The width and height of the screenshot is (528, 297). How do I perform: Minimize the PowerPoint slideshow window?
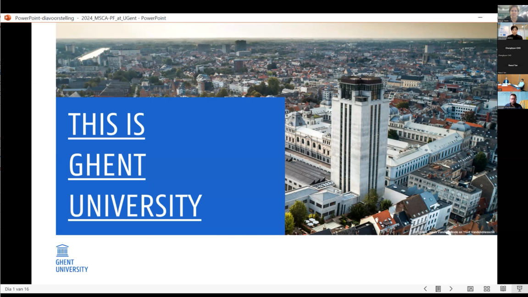click(x=480, y=18)
